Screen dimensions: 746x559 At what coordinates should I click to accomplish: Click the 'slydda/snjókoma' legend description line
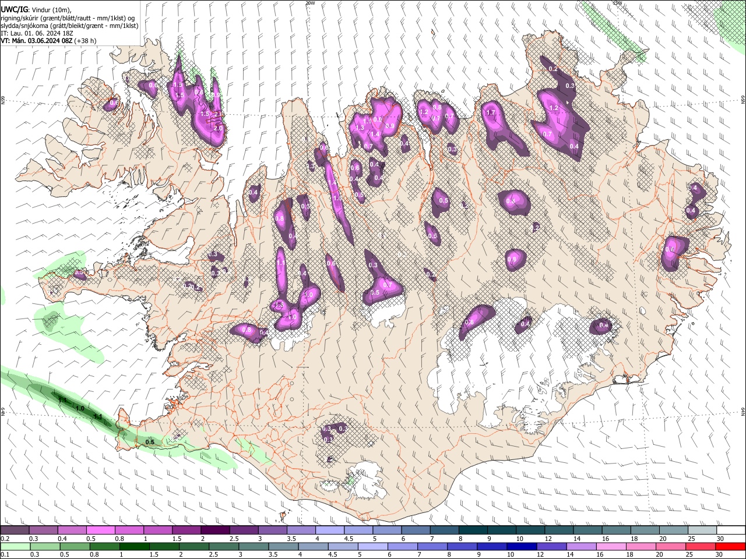coord(69,26)
